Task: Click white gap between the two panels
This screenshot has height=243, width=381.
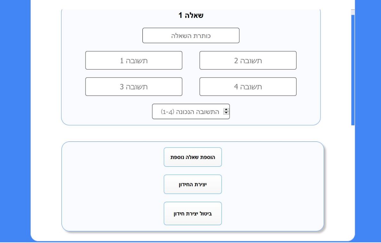Action: point(191,133)
